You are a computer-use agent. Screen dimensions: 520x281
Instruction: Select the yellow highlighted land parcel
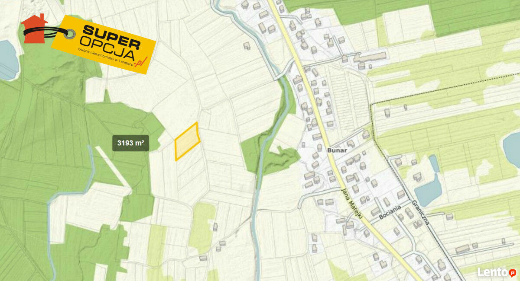[x=187, y=141]
